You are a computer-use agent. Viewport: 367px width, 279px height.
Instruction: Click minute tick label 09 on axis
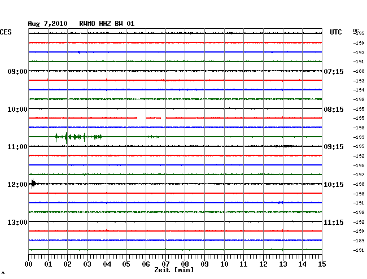[204, 264]
